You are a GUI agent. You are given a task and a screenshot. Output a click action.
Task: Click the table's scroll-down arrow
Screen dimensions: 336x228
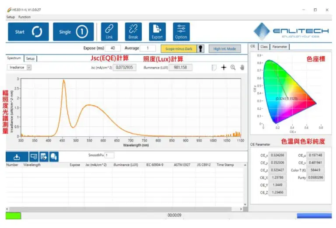[245, 204]
